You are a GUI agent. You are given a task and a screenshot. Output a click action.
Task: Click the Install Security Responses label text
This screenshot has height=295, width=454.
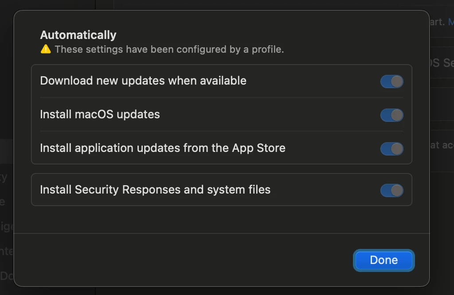pyautogui.click(x=155, y=190)
